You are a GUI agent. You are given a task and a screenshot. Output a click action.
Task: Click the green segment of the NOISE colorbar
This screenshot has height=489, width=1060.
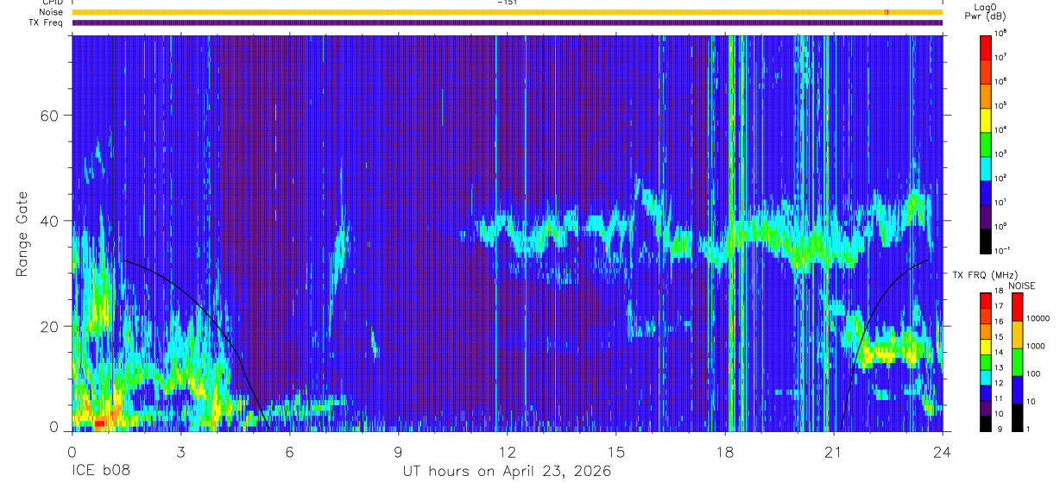(x=1017, y=362)
